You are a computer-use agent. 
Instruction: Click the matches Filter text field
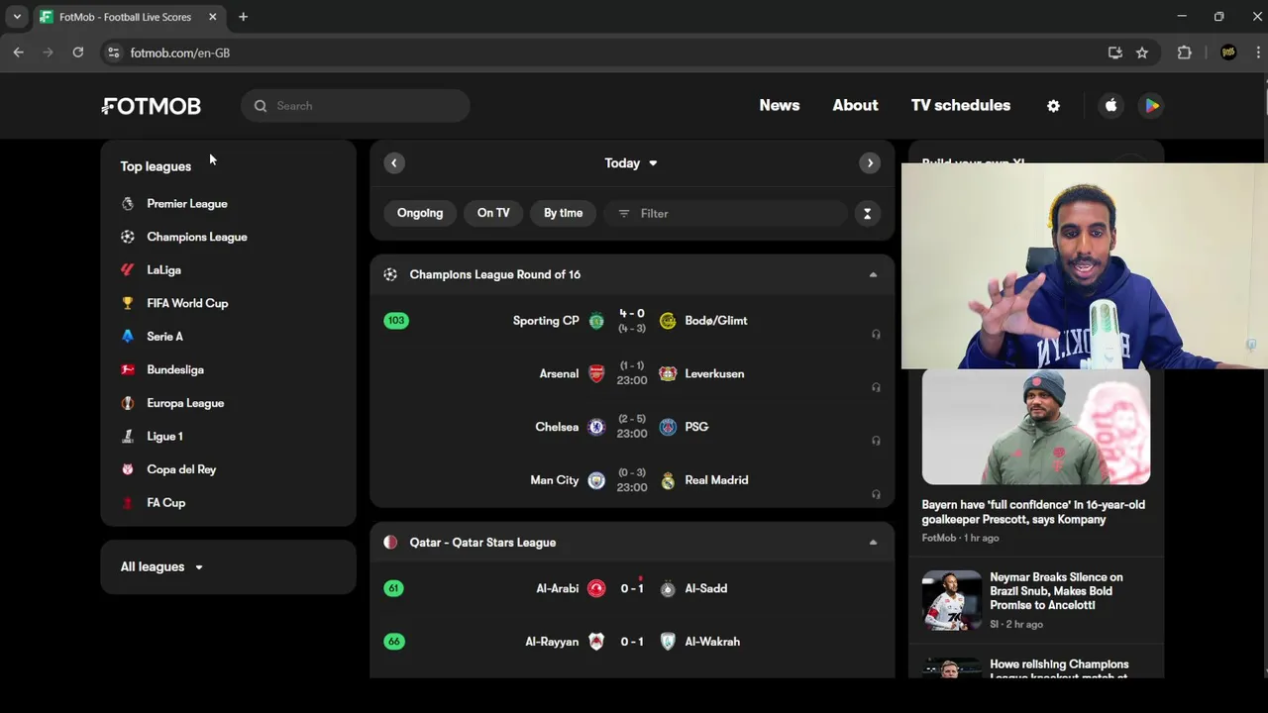point(725,213)
